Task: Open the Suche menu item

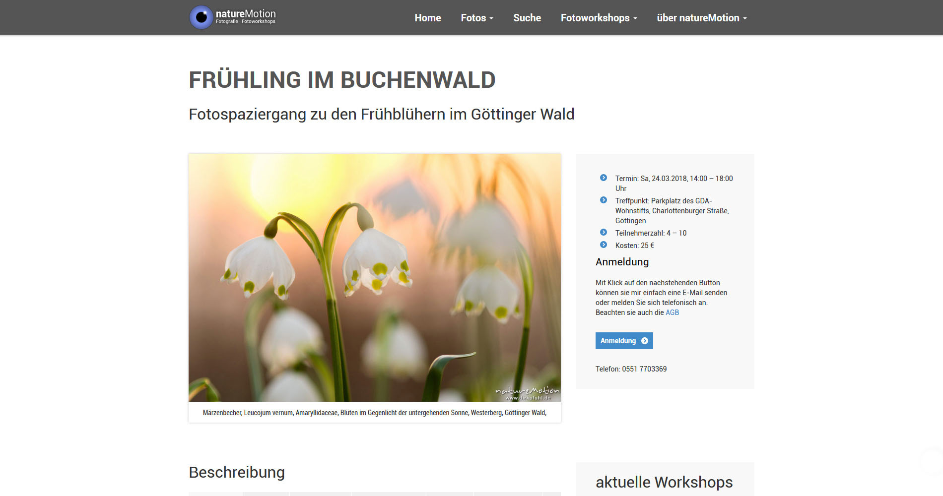Action: [x=527, y=18]
